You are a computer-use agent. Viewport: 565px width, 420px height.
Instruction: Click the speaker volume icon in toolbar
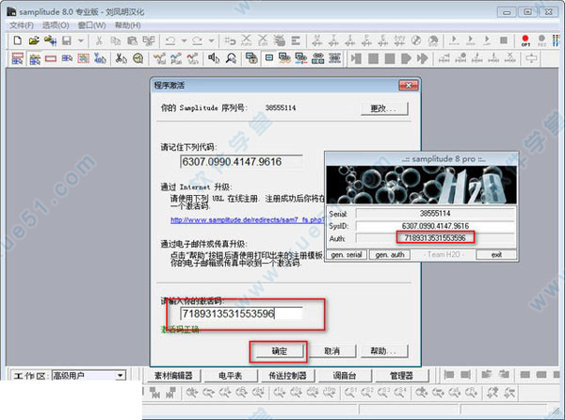pos(214,58)
